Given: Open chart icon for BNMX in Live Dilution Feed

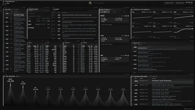Looking at the screenshot, I should [133, 100].
